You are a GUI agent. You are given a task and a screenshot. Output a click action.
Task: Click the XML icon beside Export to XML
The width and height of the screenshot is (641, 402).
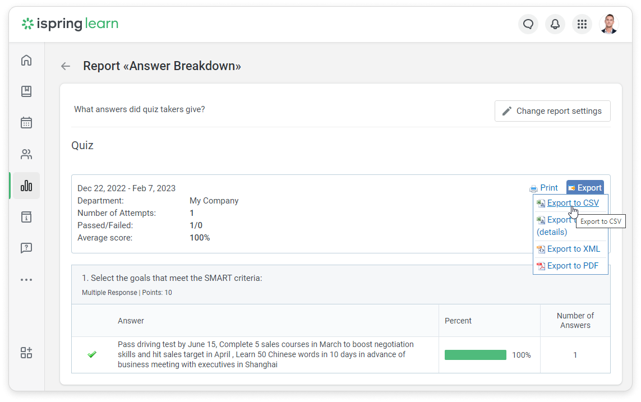pyautogui.click(x=541, y=249)
